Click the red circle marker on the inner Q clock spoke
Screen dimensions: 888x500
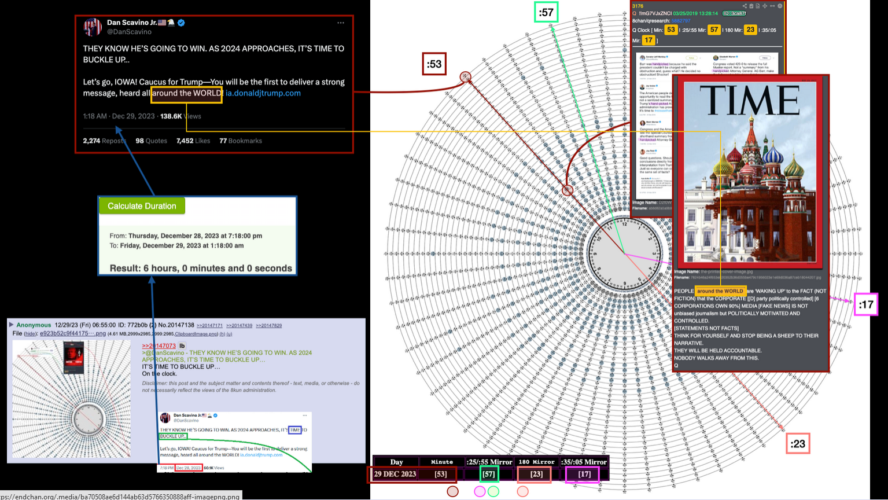click(x=568, y=190)
